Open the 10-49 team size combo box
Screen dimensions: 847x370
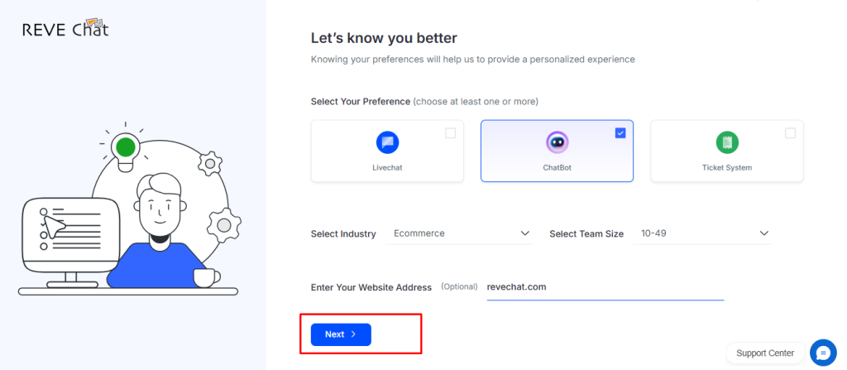(701, 233)
